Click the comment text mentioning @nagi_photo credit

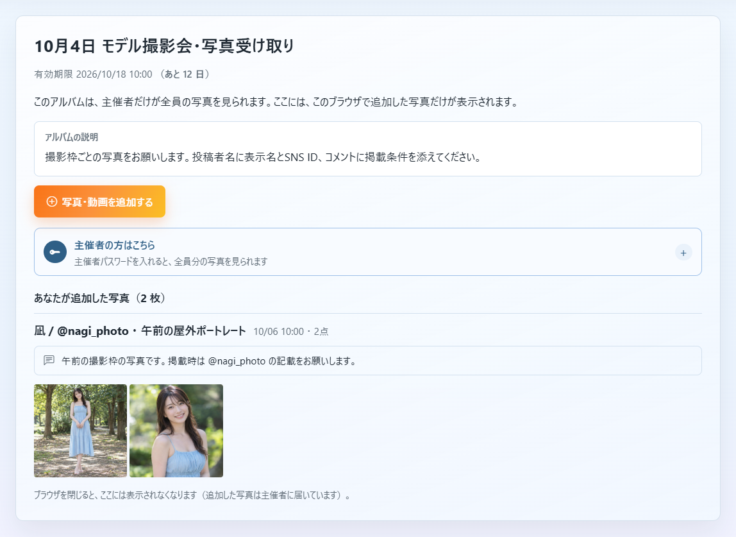210,361
